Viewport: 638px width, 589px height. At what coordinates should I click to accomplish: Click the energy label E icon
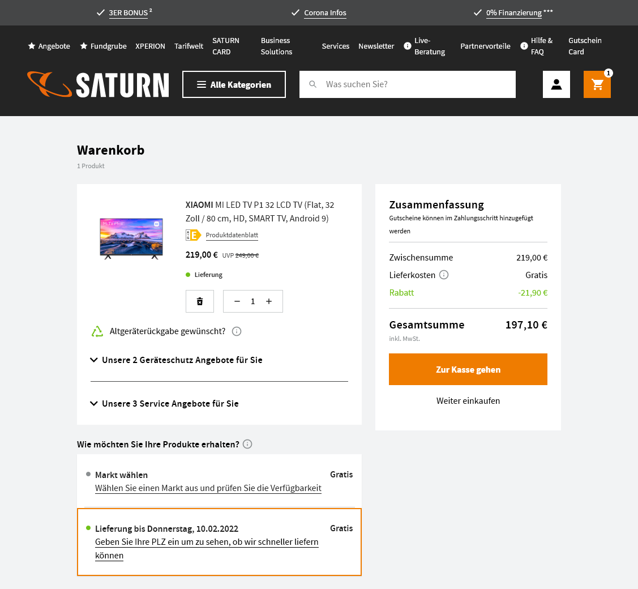(194, 235)
